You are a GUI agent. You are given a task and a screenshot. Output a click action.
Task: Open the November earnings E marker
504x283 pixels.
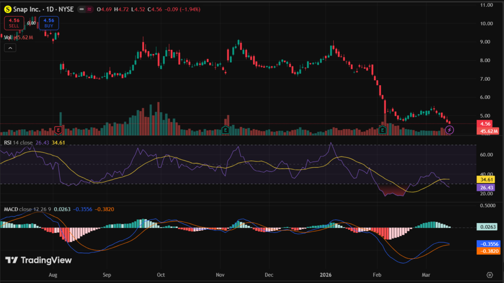pos(225,130)
